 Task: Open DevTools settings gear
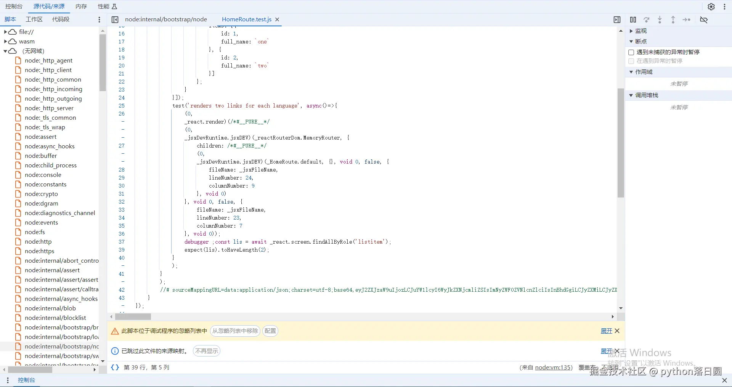click(x=711, y=6)
